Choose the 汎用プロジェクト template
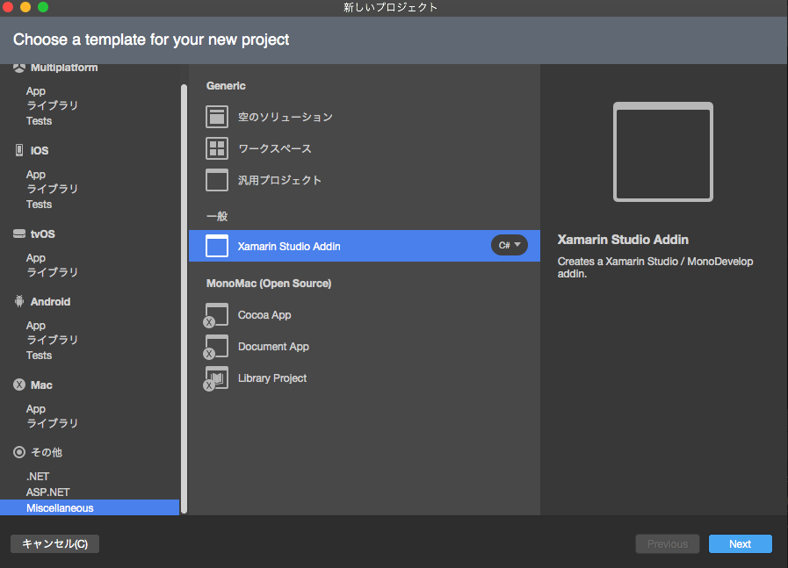788x568 pixels. point(365,180)
